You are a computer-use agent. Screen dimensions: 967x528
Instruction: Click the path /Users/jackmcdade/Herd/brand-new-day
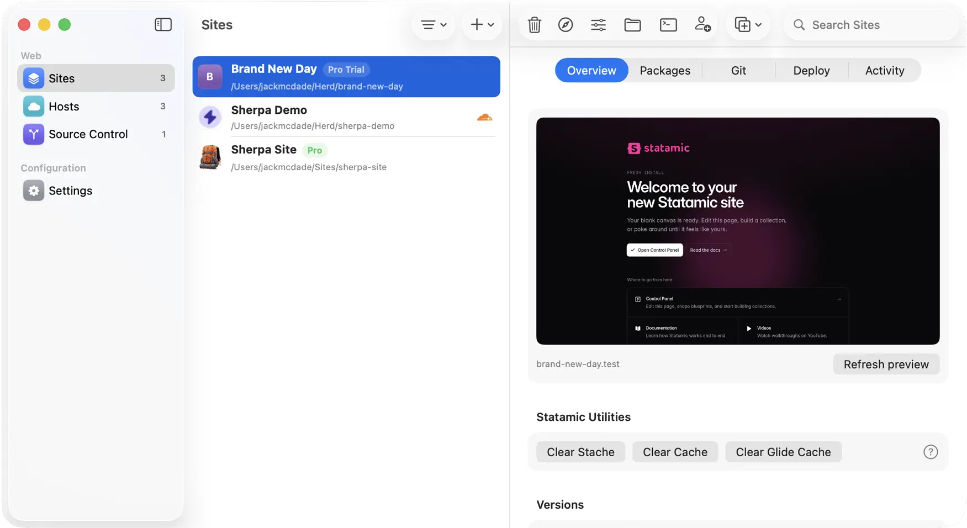[317, 86]
